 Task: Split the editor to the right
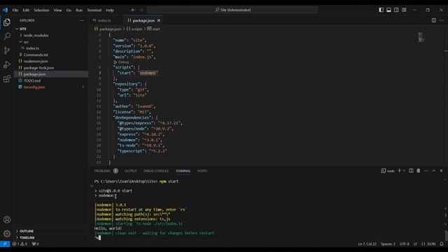(434, 20)
